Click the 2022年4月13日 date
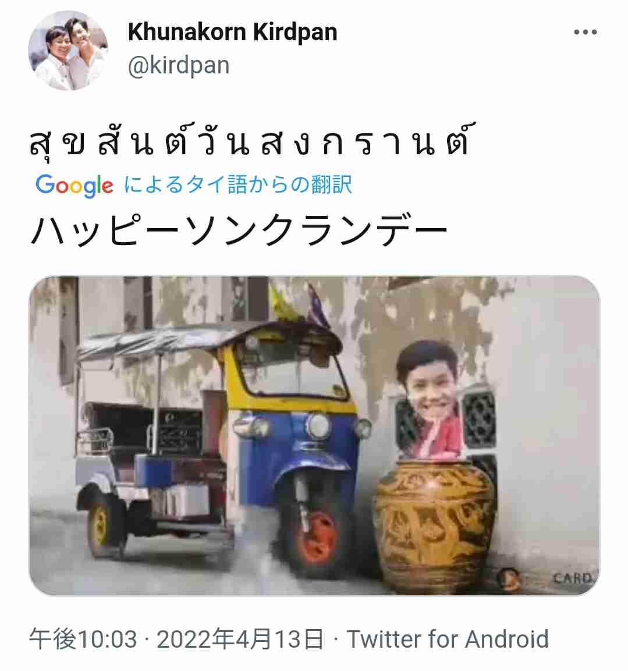The width and height of the screenshot is (628, 671). tap(240, 640)
